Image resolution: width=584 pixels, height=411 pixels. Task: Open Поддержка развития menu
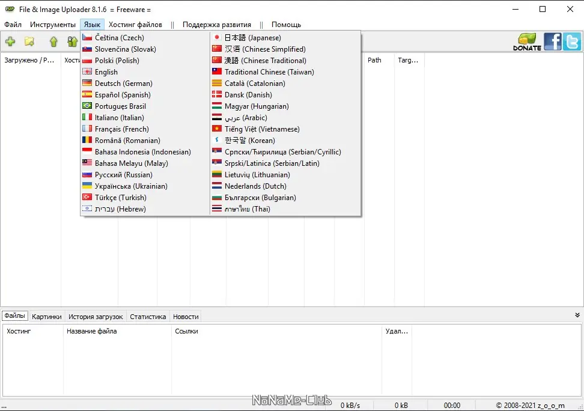click(x=217, y=25)
